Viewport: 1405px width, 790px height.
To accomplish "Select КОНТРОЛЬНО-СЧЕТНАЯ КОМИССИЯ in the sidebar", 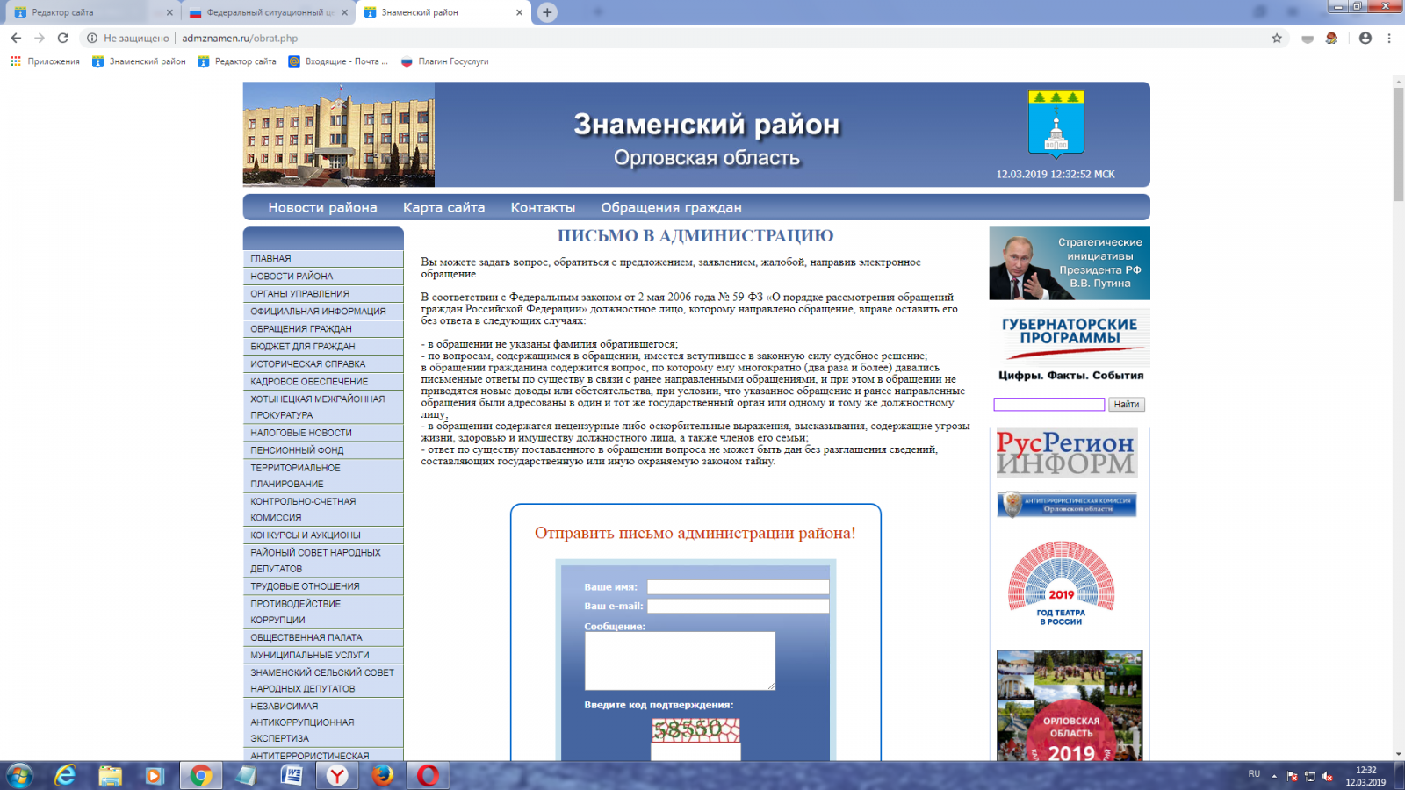I will pyautogui.click(x=323, y=509).
